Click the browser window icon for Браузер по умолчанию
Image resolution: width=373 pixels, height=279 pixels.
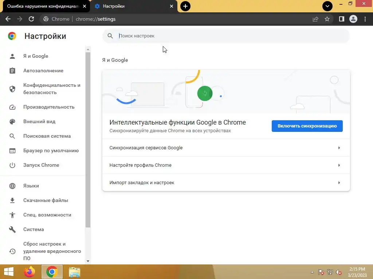(x=12, y=151)
